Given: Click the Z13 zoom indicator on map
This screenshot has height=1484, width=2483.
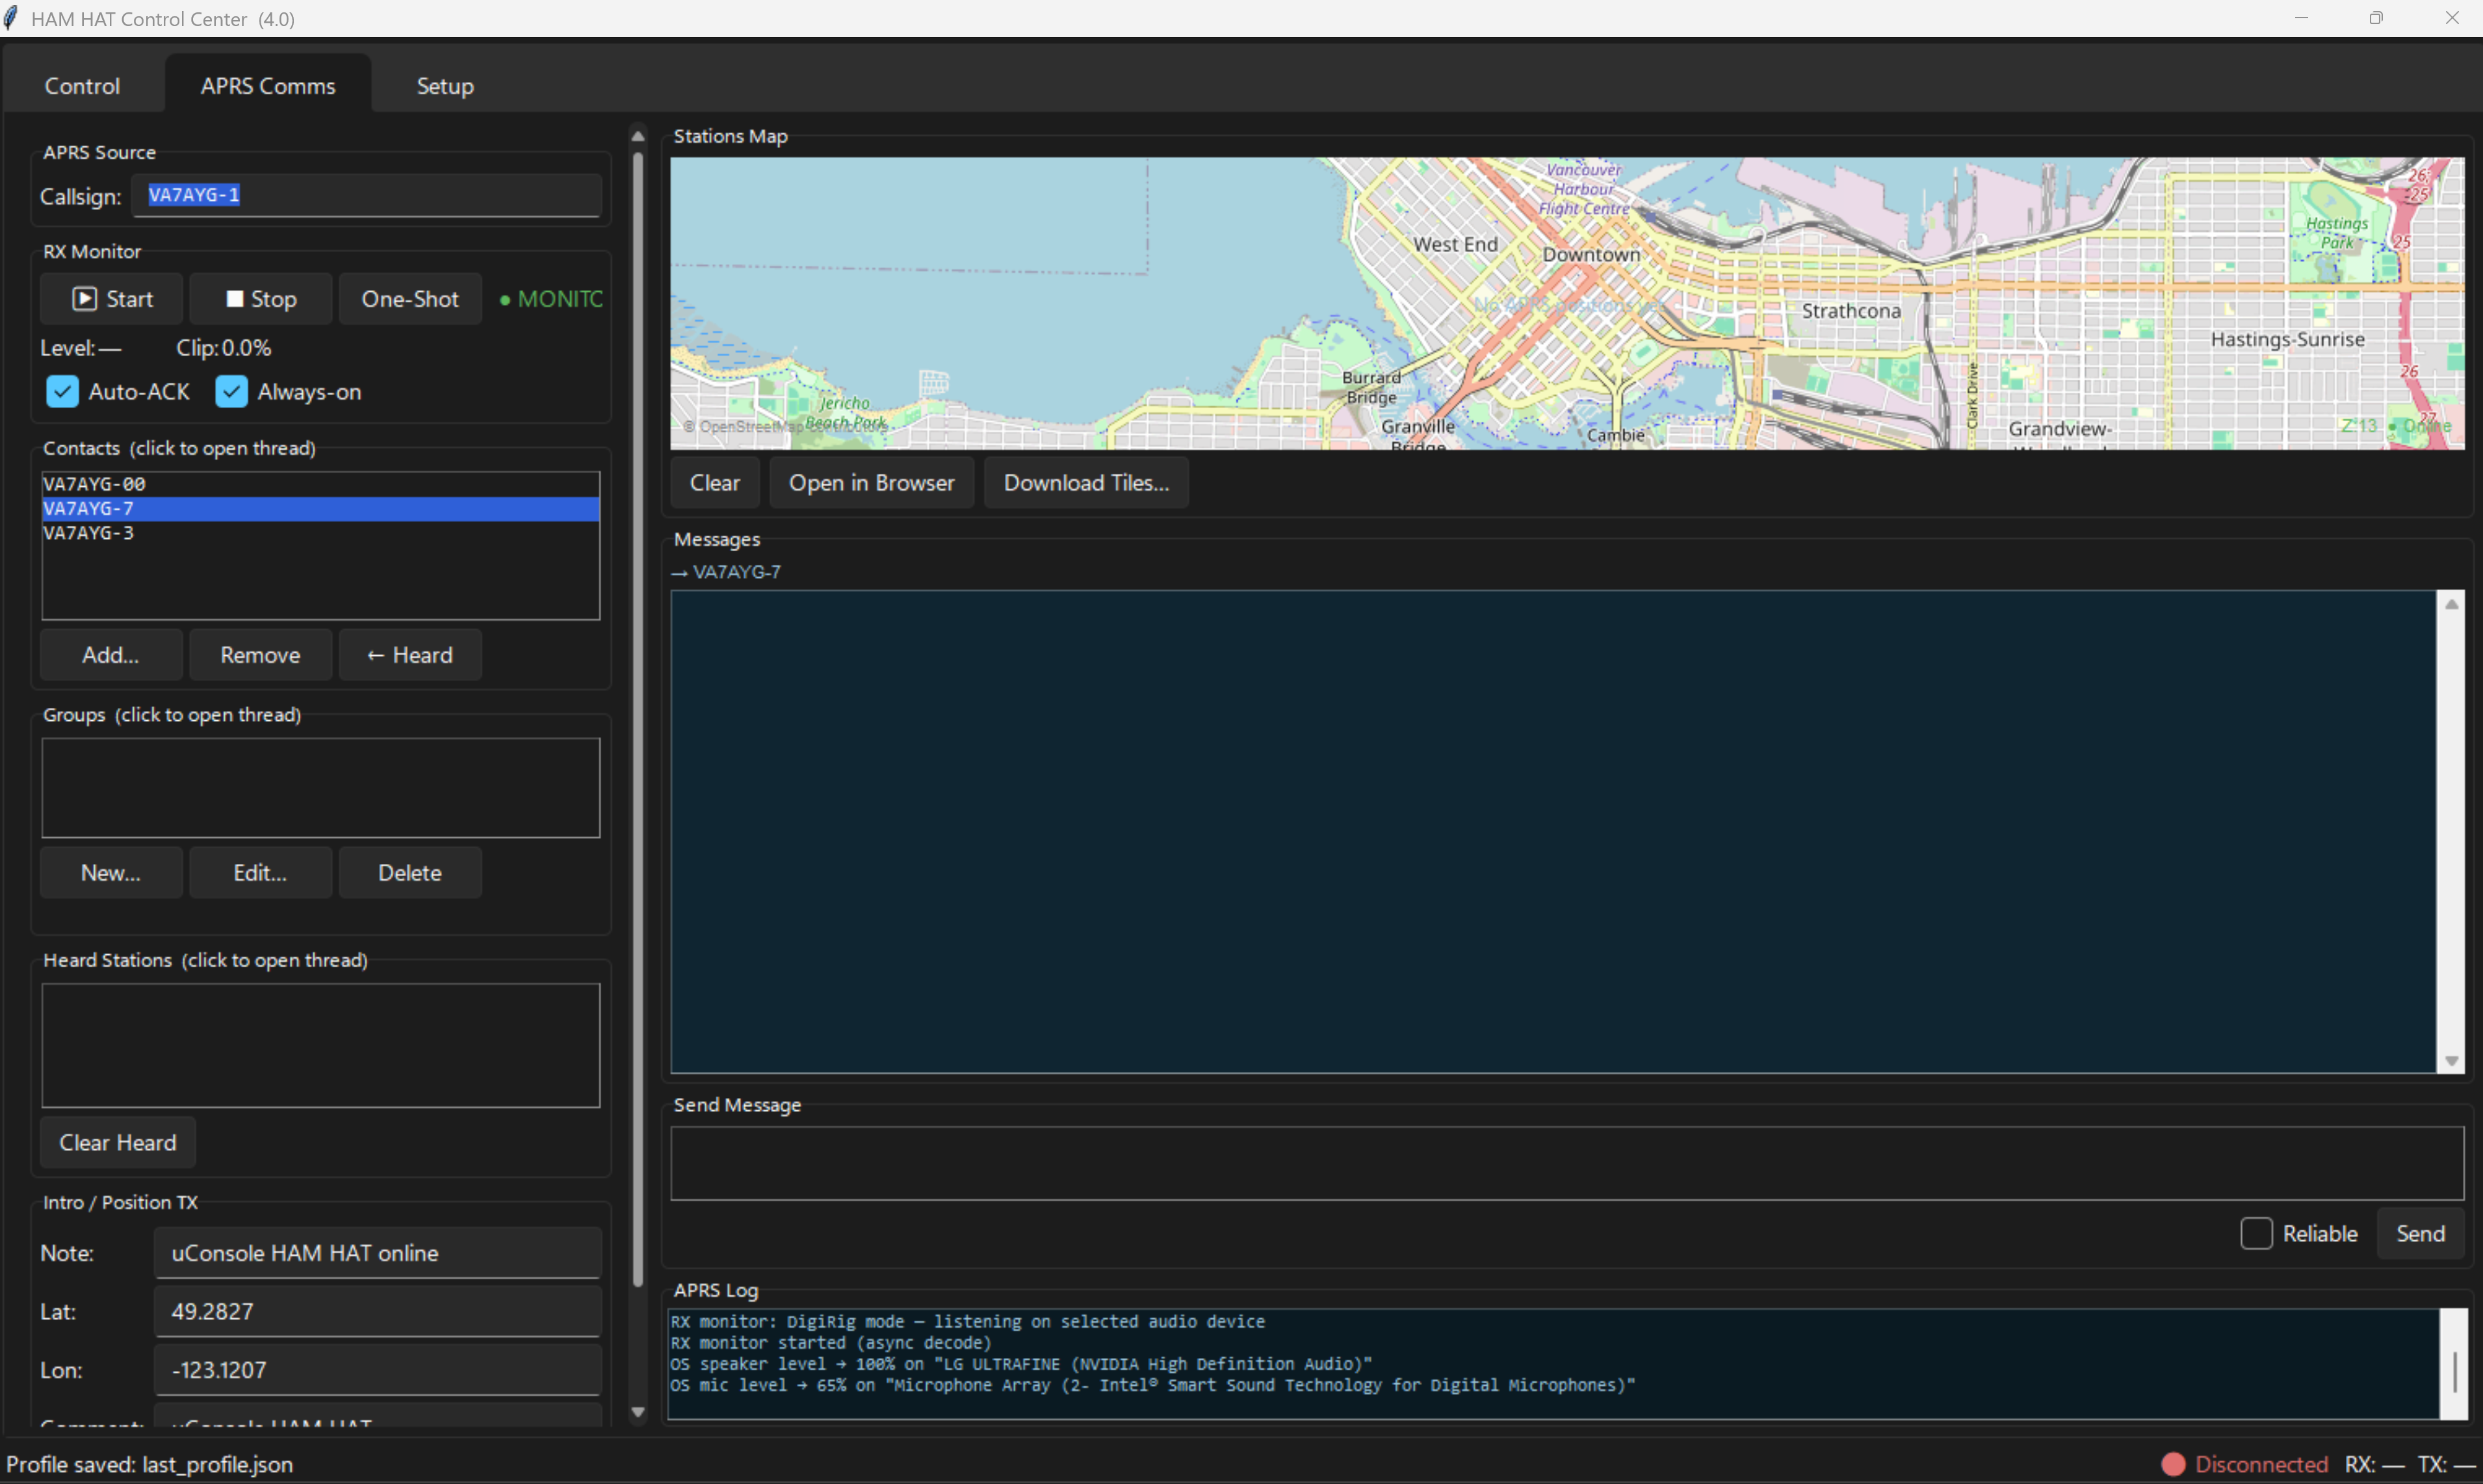Looking at the screenshot, I should point(2360,426).
